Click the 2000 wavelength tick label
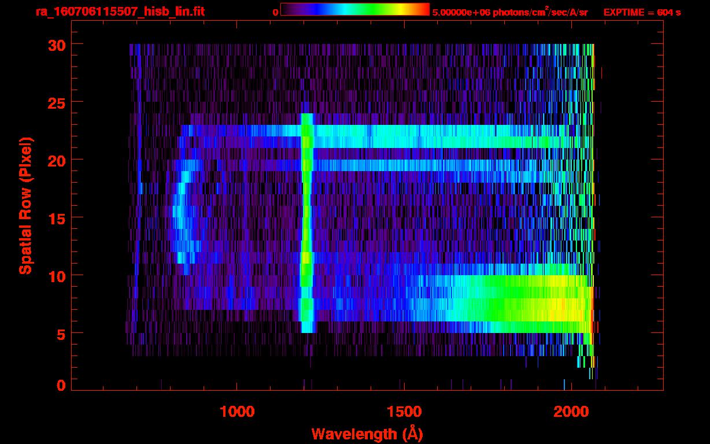 (x=571, y=412)
